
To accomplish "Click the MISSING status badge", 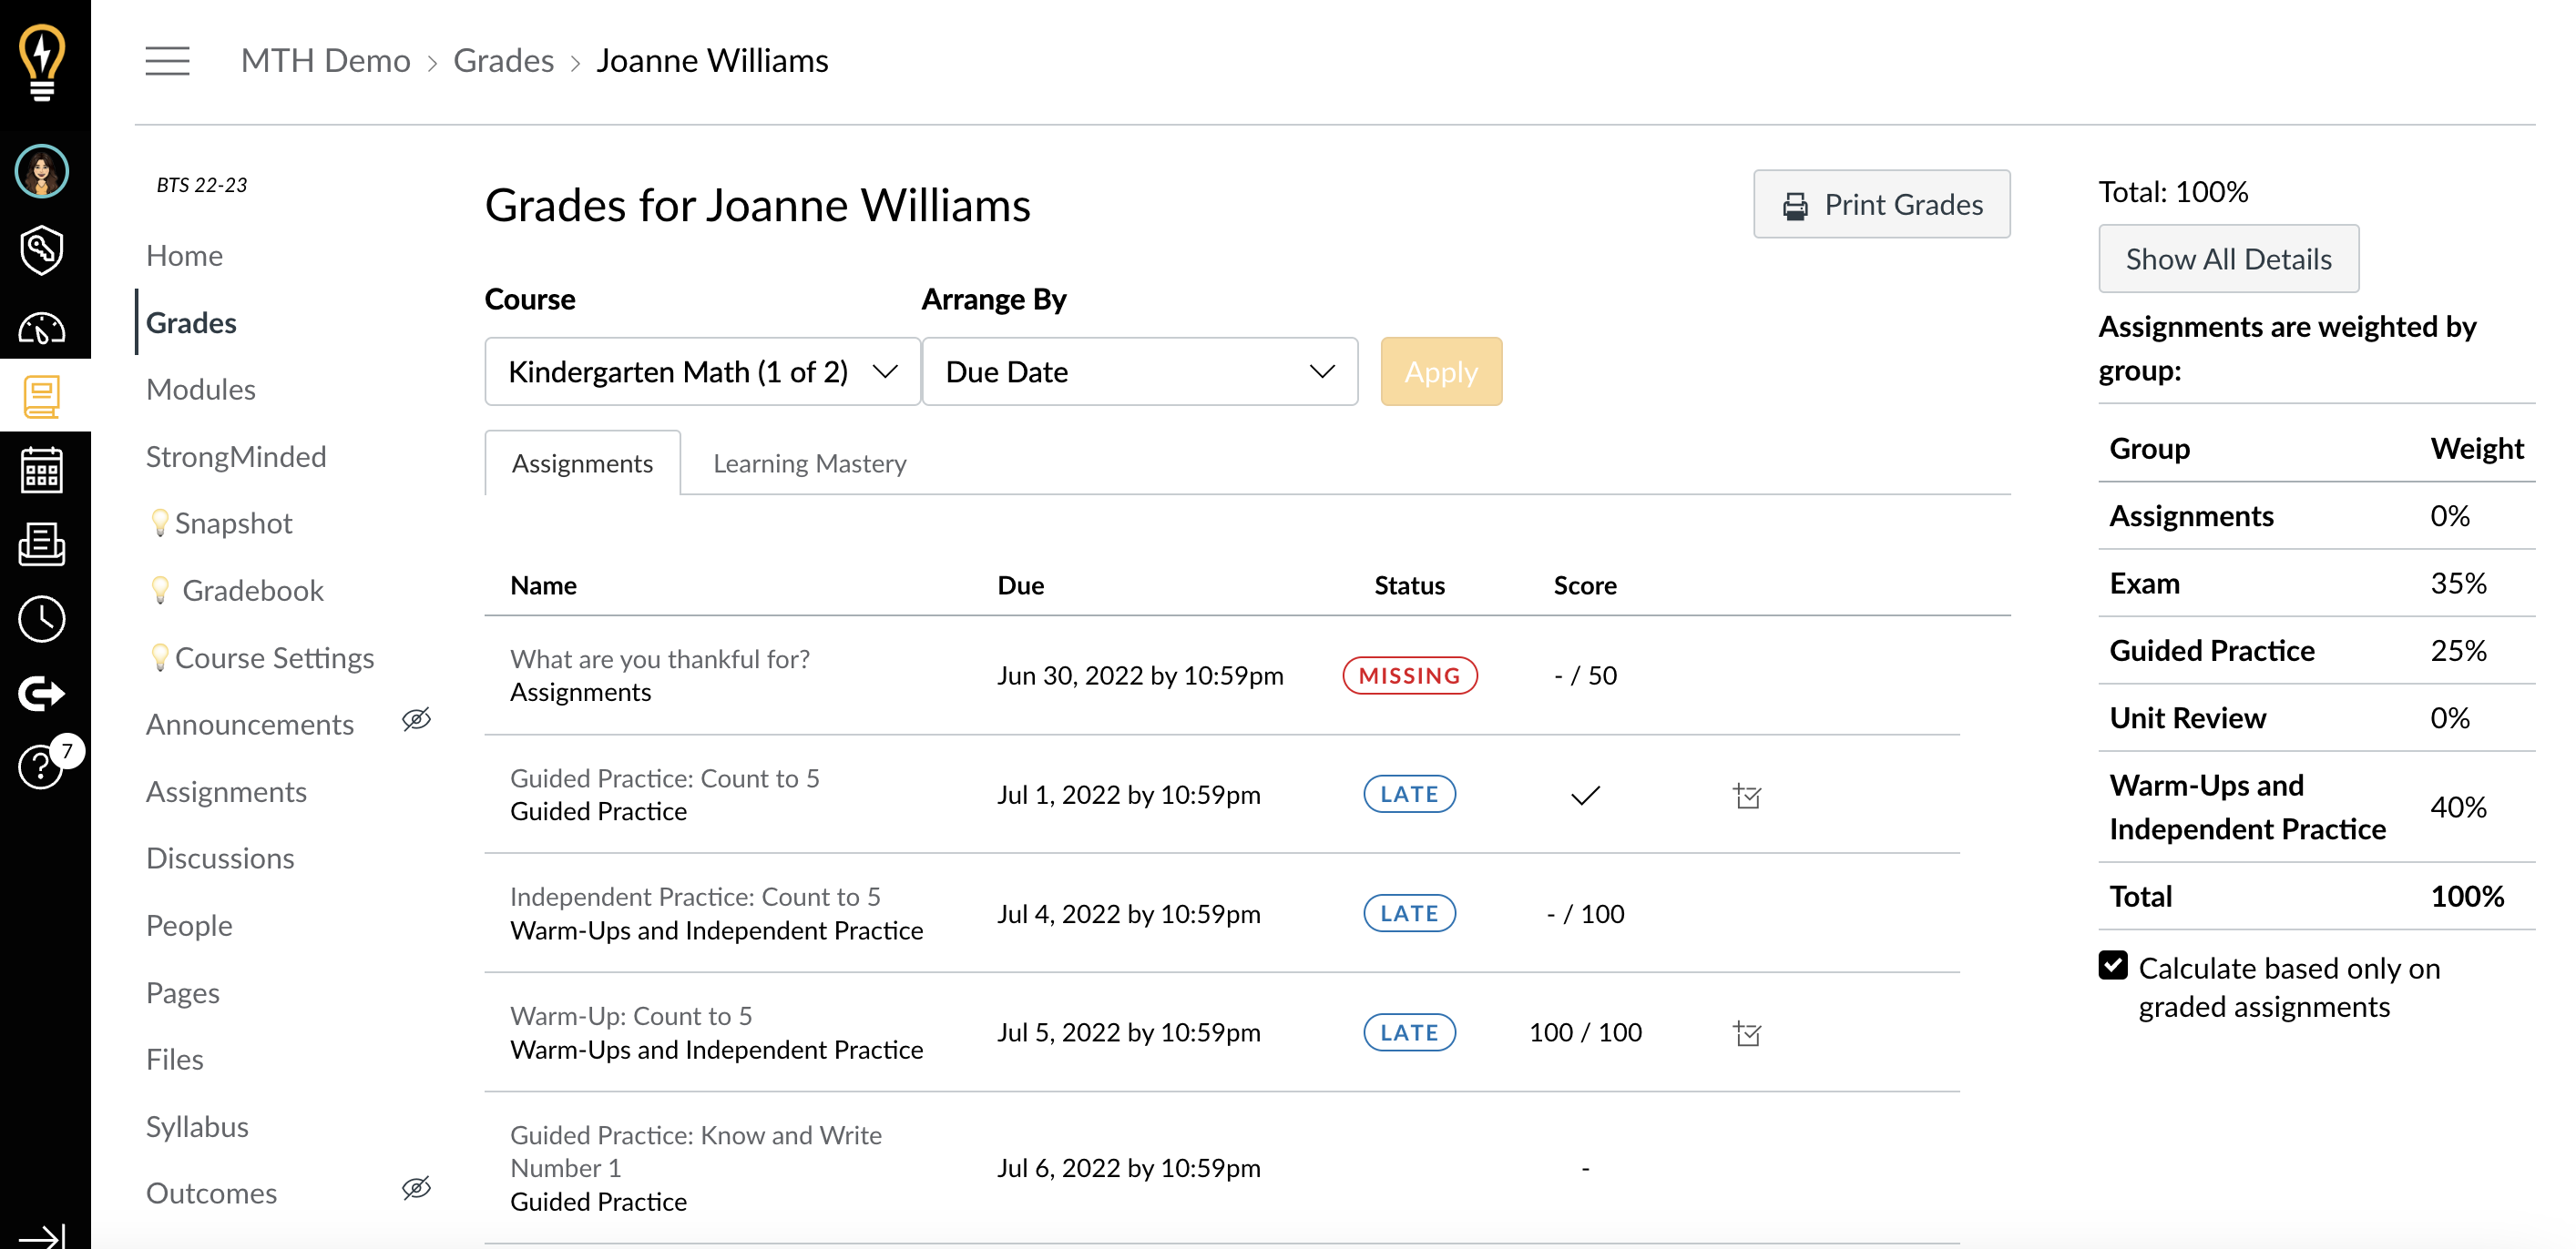I will 1410,675.
